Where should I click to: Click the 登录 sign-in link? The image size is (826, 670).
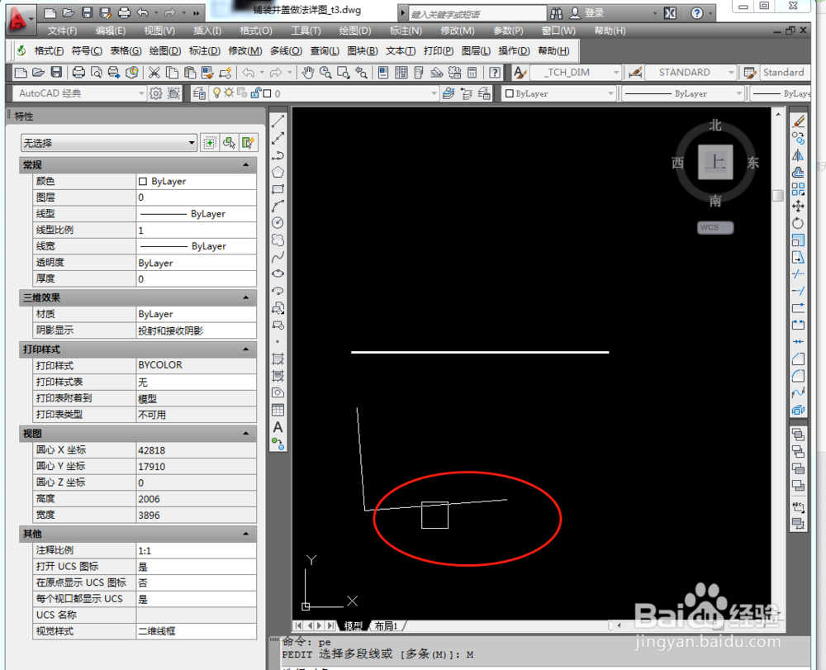click(x=594, y=13)
